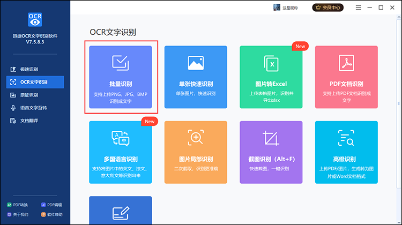Open the PDF编辑 link
The height and width of the screenshot is (225, 402).
[51, 205]
